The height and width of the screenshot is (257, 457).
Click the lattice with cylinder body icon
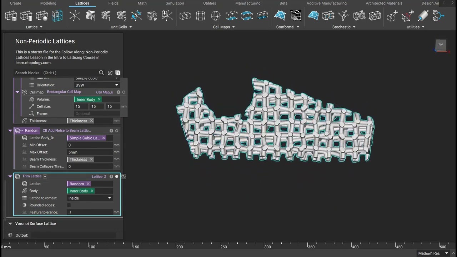(x=26, y=16)
